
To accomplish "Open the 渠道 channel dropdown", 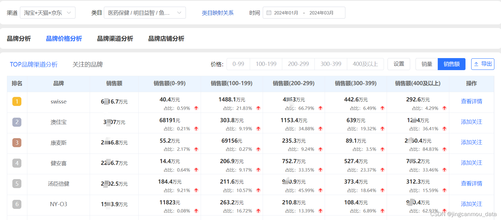I will point(48,13).
